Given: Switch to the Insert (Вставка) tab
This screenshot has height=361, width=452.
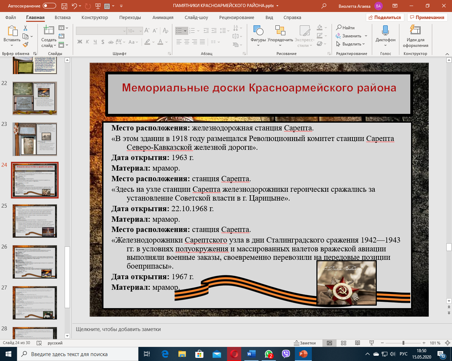Looking at the screenshot, I should (63, 17).
